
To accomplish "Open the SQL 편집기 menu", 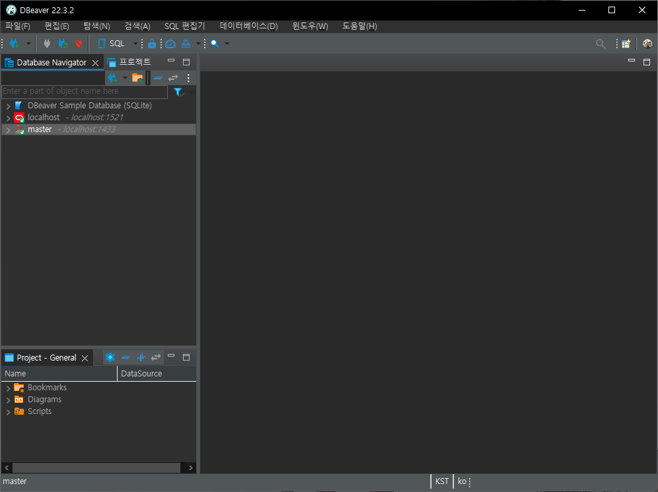I will pyautogui.click(x=184, y=26).
